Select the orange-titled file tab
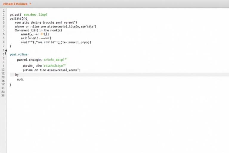Screen dimensions: 229x153 15,4
